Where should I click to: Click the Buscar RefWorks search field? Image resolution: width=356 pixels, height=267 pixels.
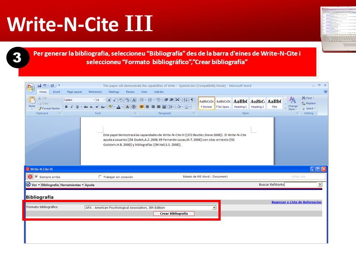point(301,184)
